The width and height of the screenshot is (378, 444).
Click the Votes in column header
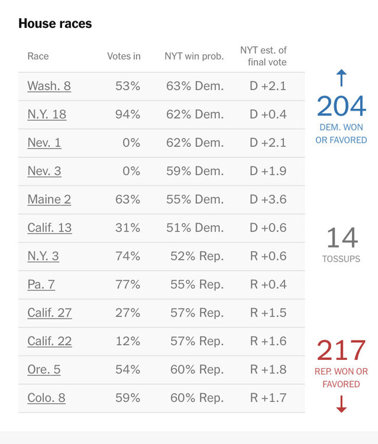point(124,56)
